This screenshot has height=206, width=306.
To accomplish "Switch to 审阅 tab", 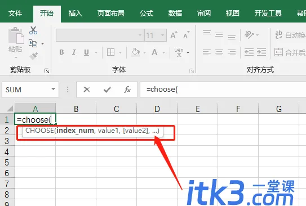I will click(x=204, y=14).
